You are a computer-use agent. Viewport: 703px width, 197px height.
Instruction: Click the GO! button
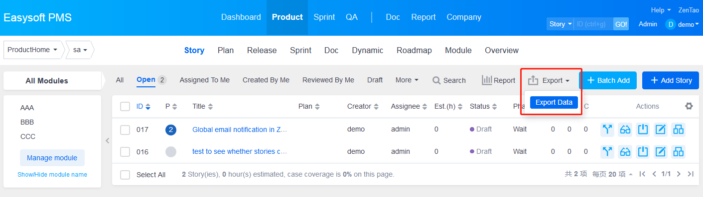click(621, 24)
